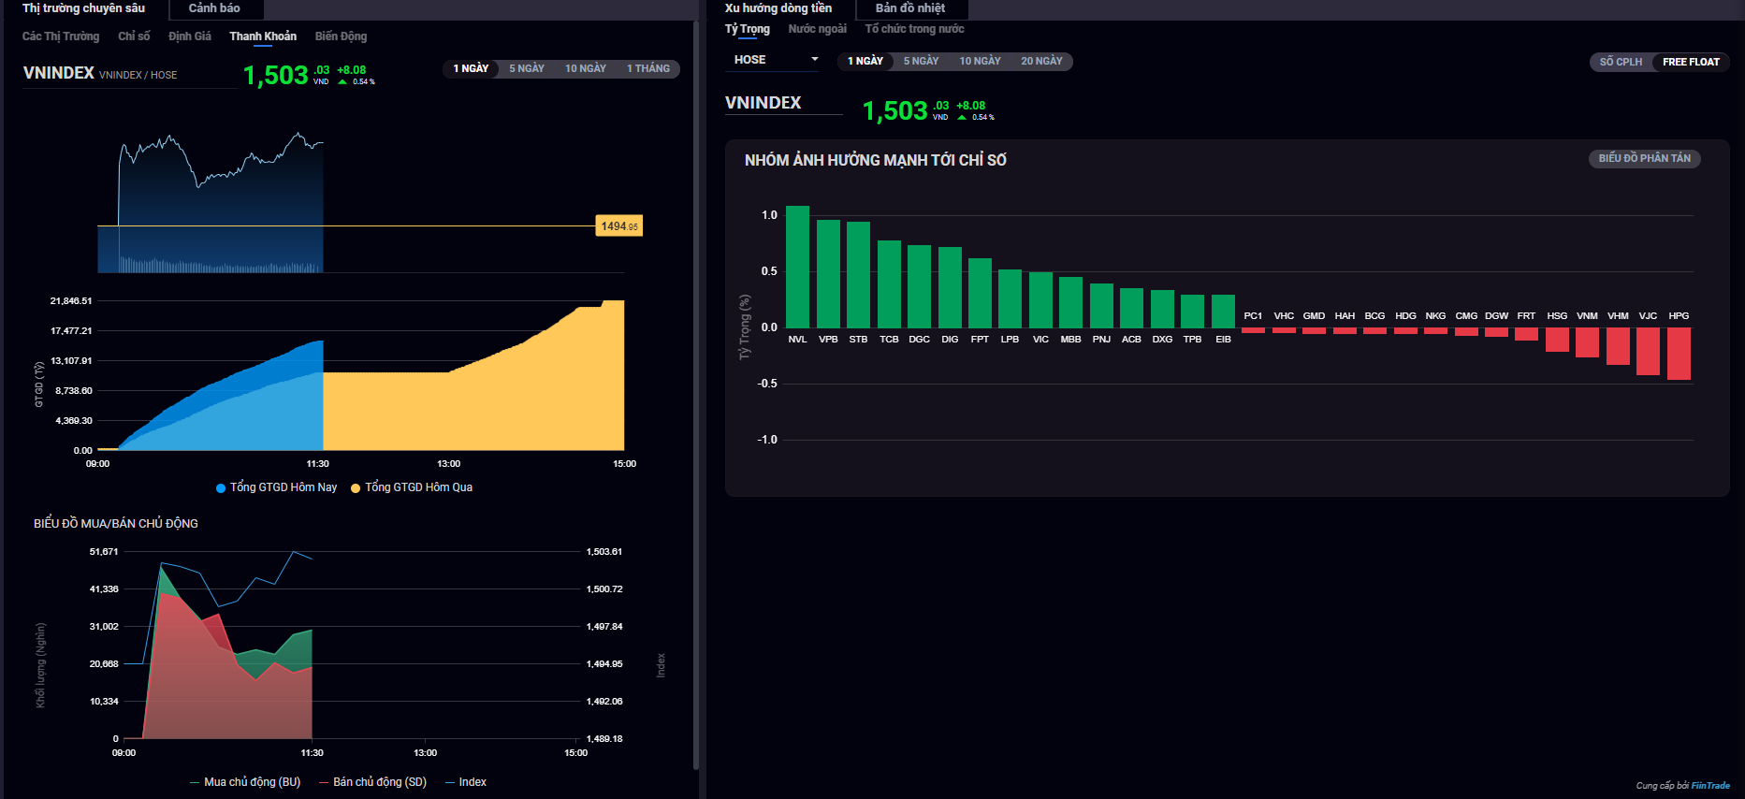Toggle the green Mua chủ động (BU) legend marker
The width and height of the screenshot is (1745, 799).
[x=195, y=783]
